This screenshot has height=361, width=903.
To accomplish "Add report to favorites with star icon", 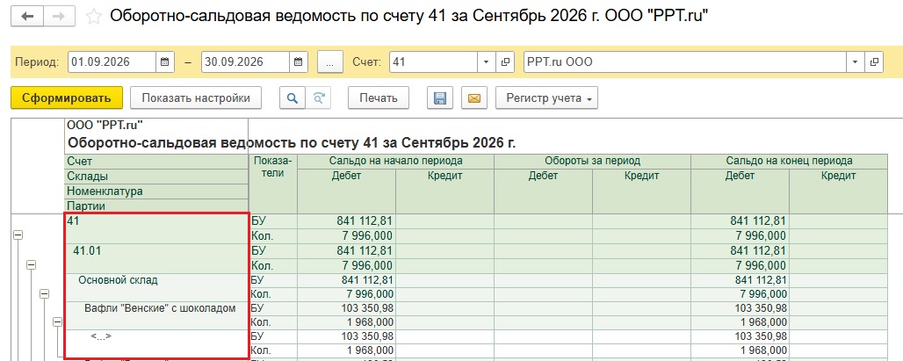I will coord(93,17).
